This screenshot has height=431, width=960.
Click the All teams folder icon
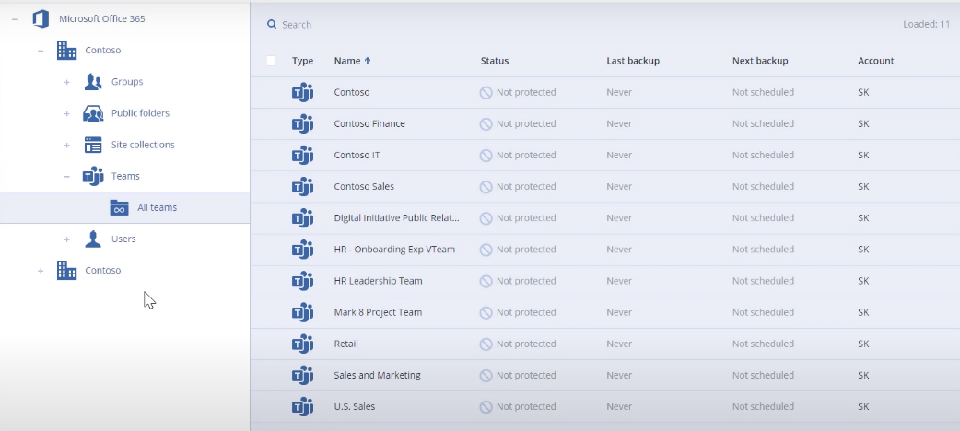[x=120, y=207]
